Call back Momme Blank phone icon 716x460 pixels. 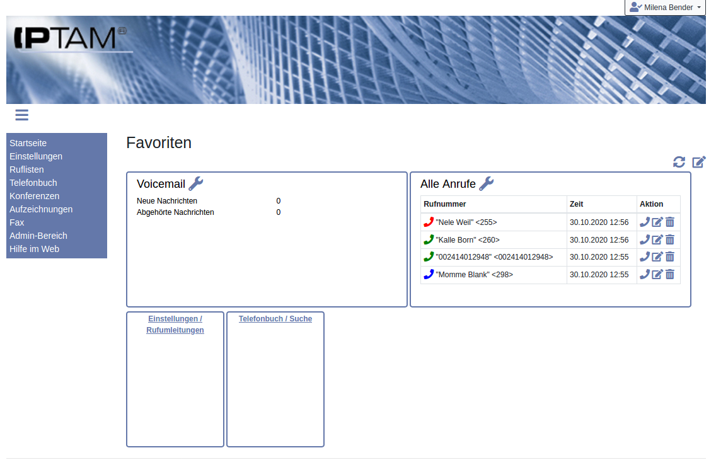pos(645,274)
